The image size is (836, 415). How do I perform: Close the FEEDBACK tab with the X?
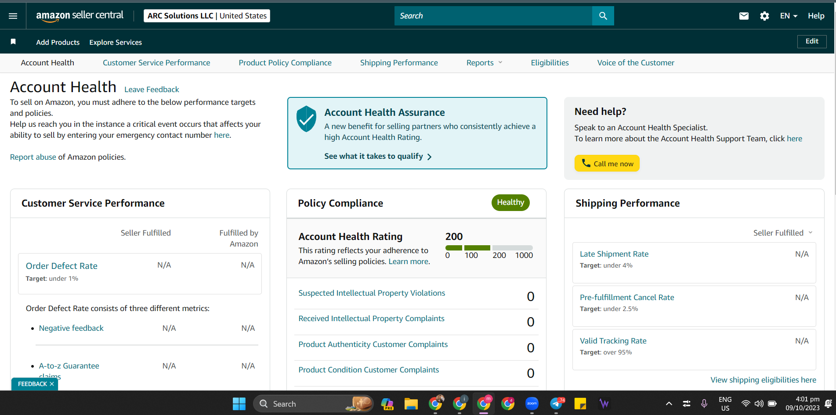tap(52, 384)
